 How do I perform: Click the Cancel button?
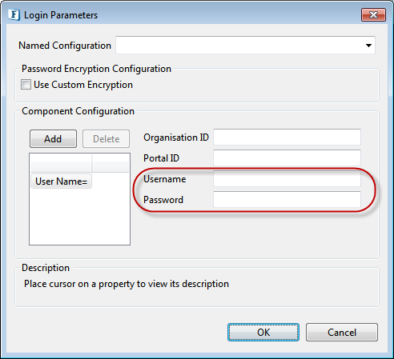click(x=342, y=333)
